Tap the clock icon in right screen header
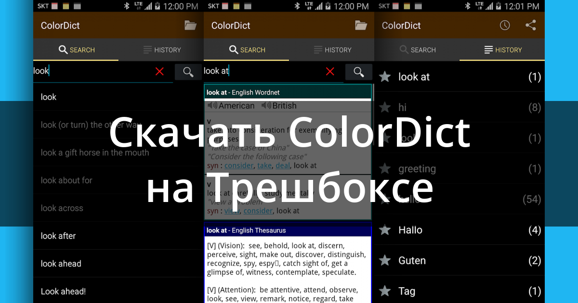Screen dimensions: 578x303 point(505,25)
